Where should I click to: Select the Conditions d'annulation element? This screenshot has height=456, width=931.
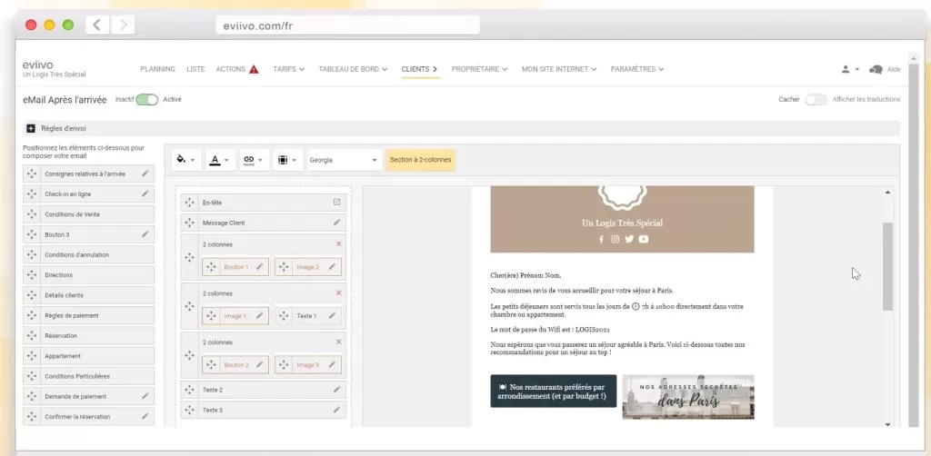click(x=88, y=255)
